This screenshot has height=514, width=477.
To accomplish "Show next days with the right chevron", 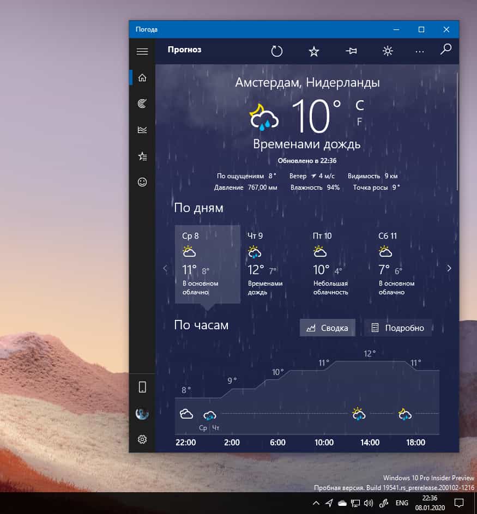I will (x=449, y=269).
